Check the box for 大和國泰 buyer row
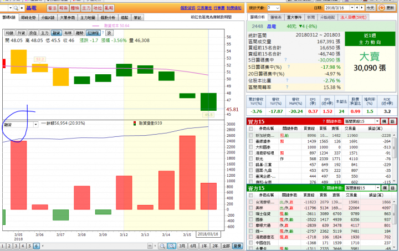 (250, 147)
